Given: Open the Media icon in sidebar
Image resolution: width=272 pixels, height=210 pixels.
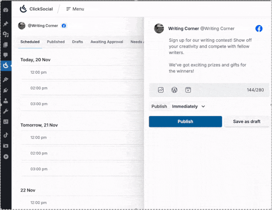Looking at the screenshot, I should [x=6, y=34].
